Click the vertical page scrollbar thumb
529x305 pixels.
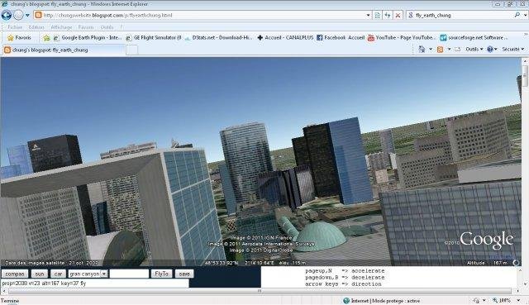tap(526, 76)
